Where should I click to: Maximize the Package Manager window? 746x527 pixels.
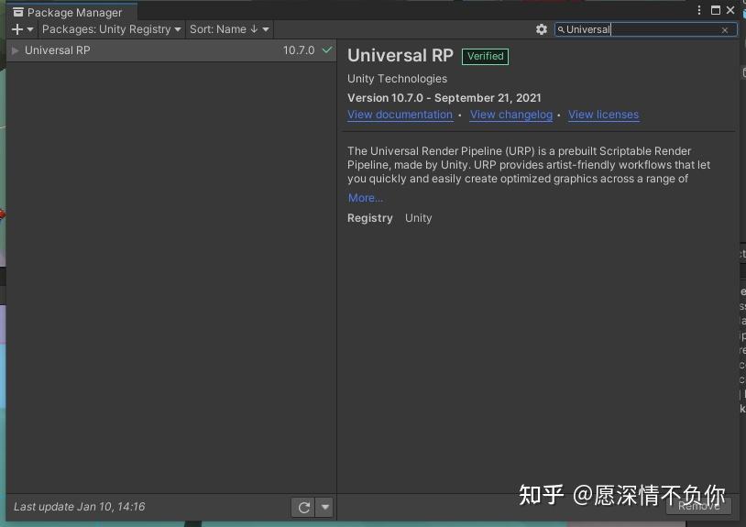[x=715, y=10]
